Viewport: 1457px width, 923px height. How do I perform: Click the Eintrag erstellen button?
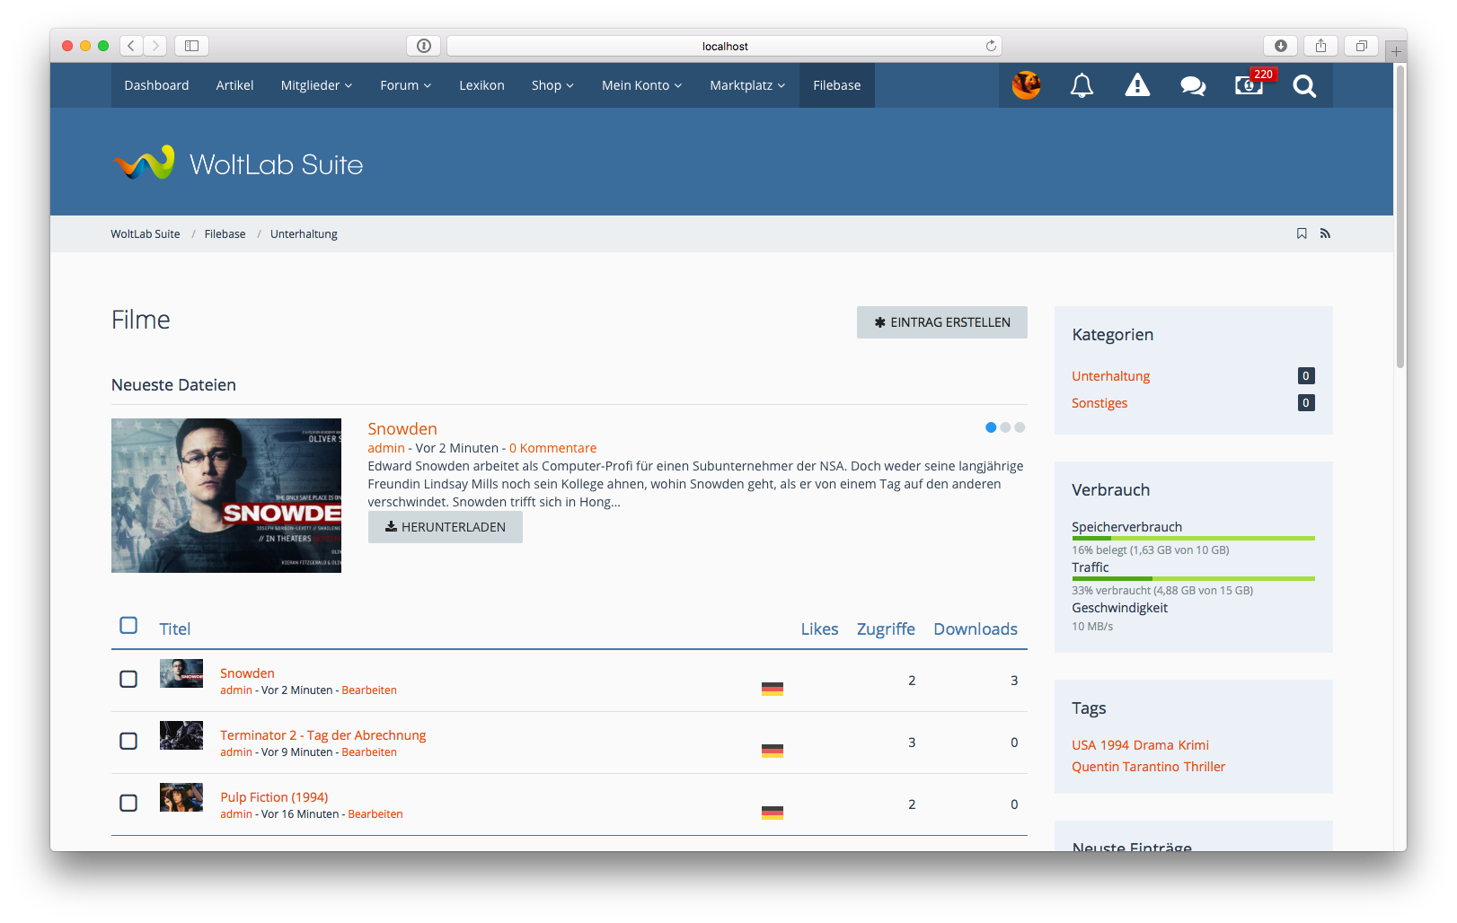point(941,322)
